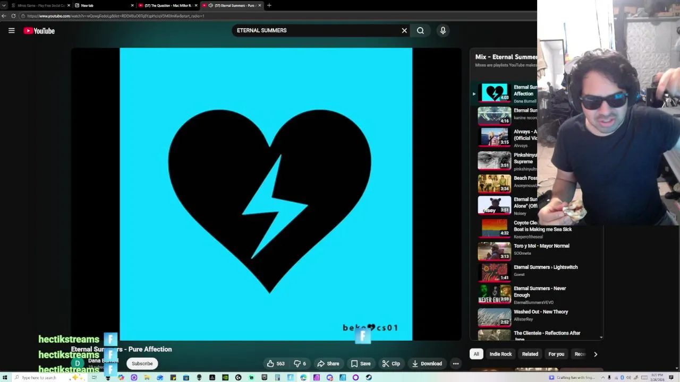Clear the search box with the X icon
Screen dimensions: 680x382
[x=404, y=30]
